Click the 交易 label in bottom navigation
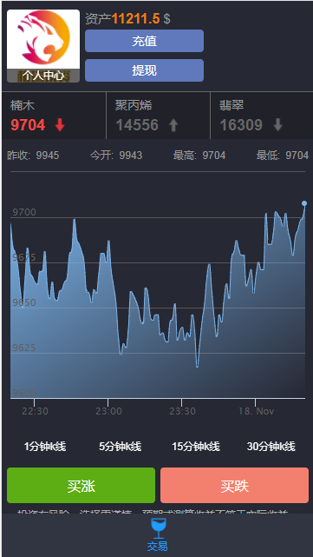313x557 pixels. (x=158, y=546)
